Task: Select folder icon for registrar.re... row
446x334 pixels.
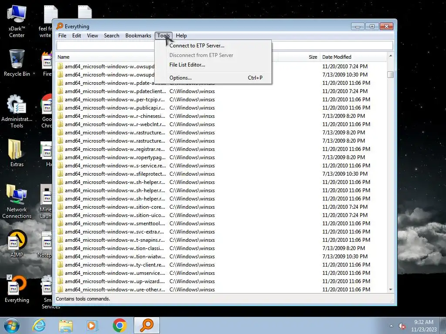Action: click(x=60, y=149)
